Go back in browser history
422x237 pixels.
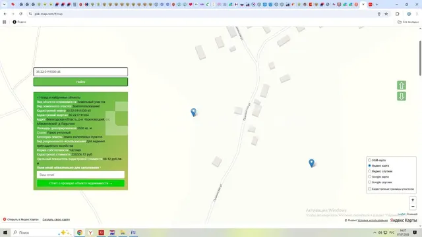pos(5,14)
